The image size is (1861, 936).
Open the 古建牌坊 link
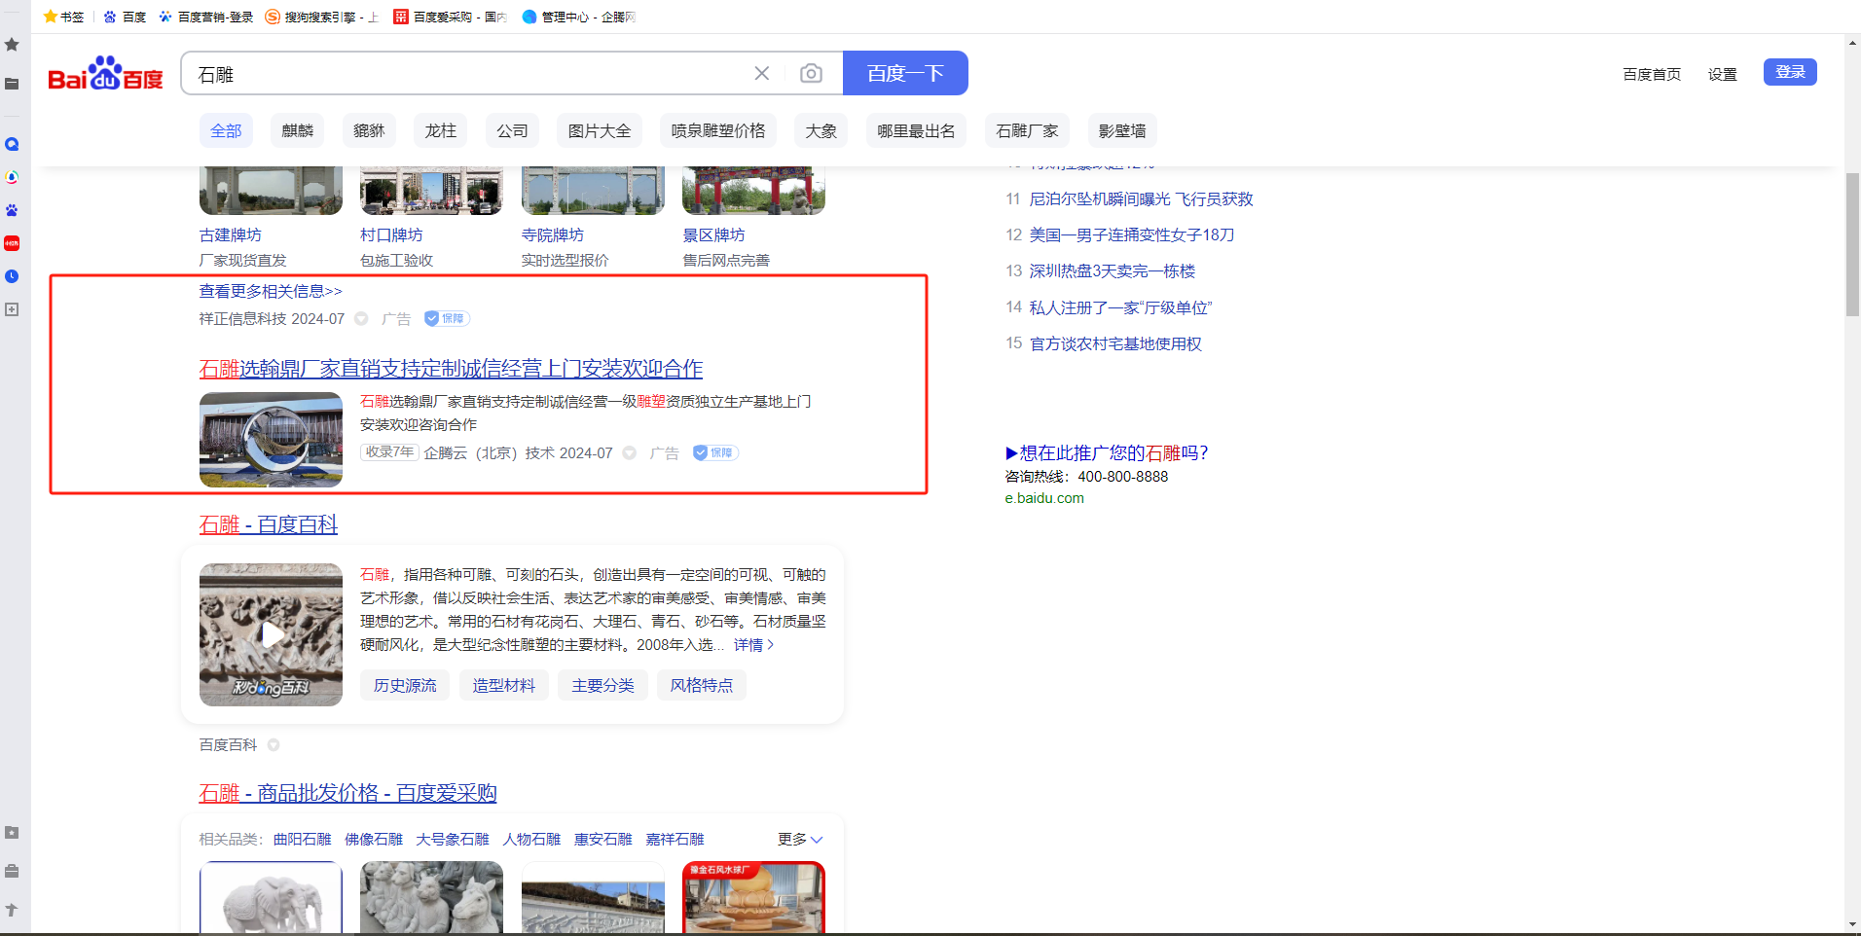pos(231,235)
